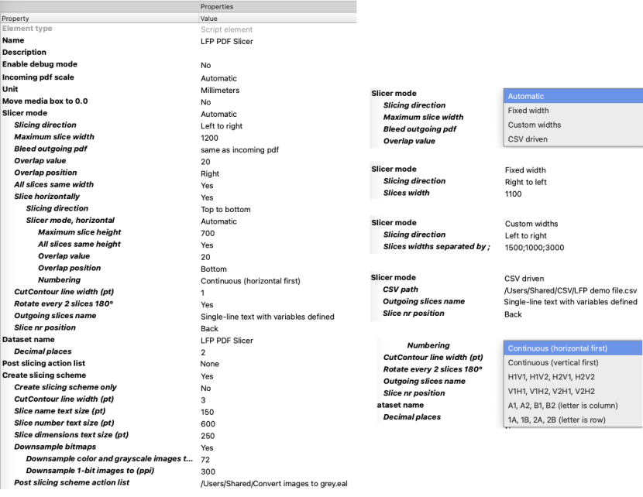643x497 pixels.
Task: Click the 'Value' column header
Action: (x=209, y=18)
